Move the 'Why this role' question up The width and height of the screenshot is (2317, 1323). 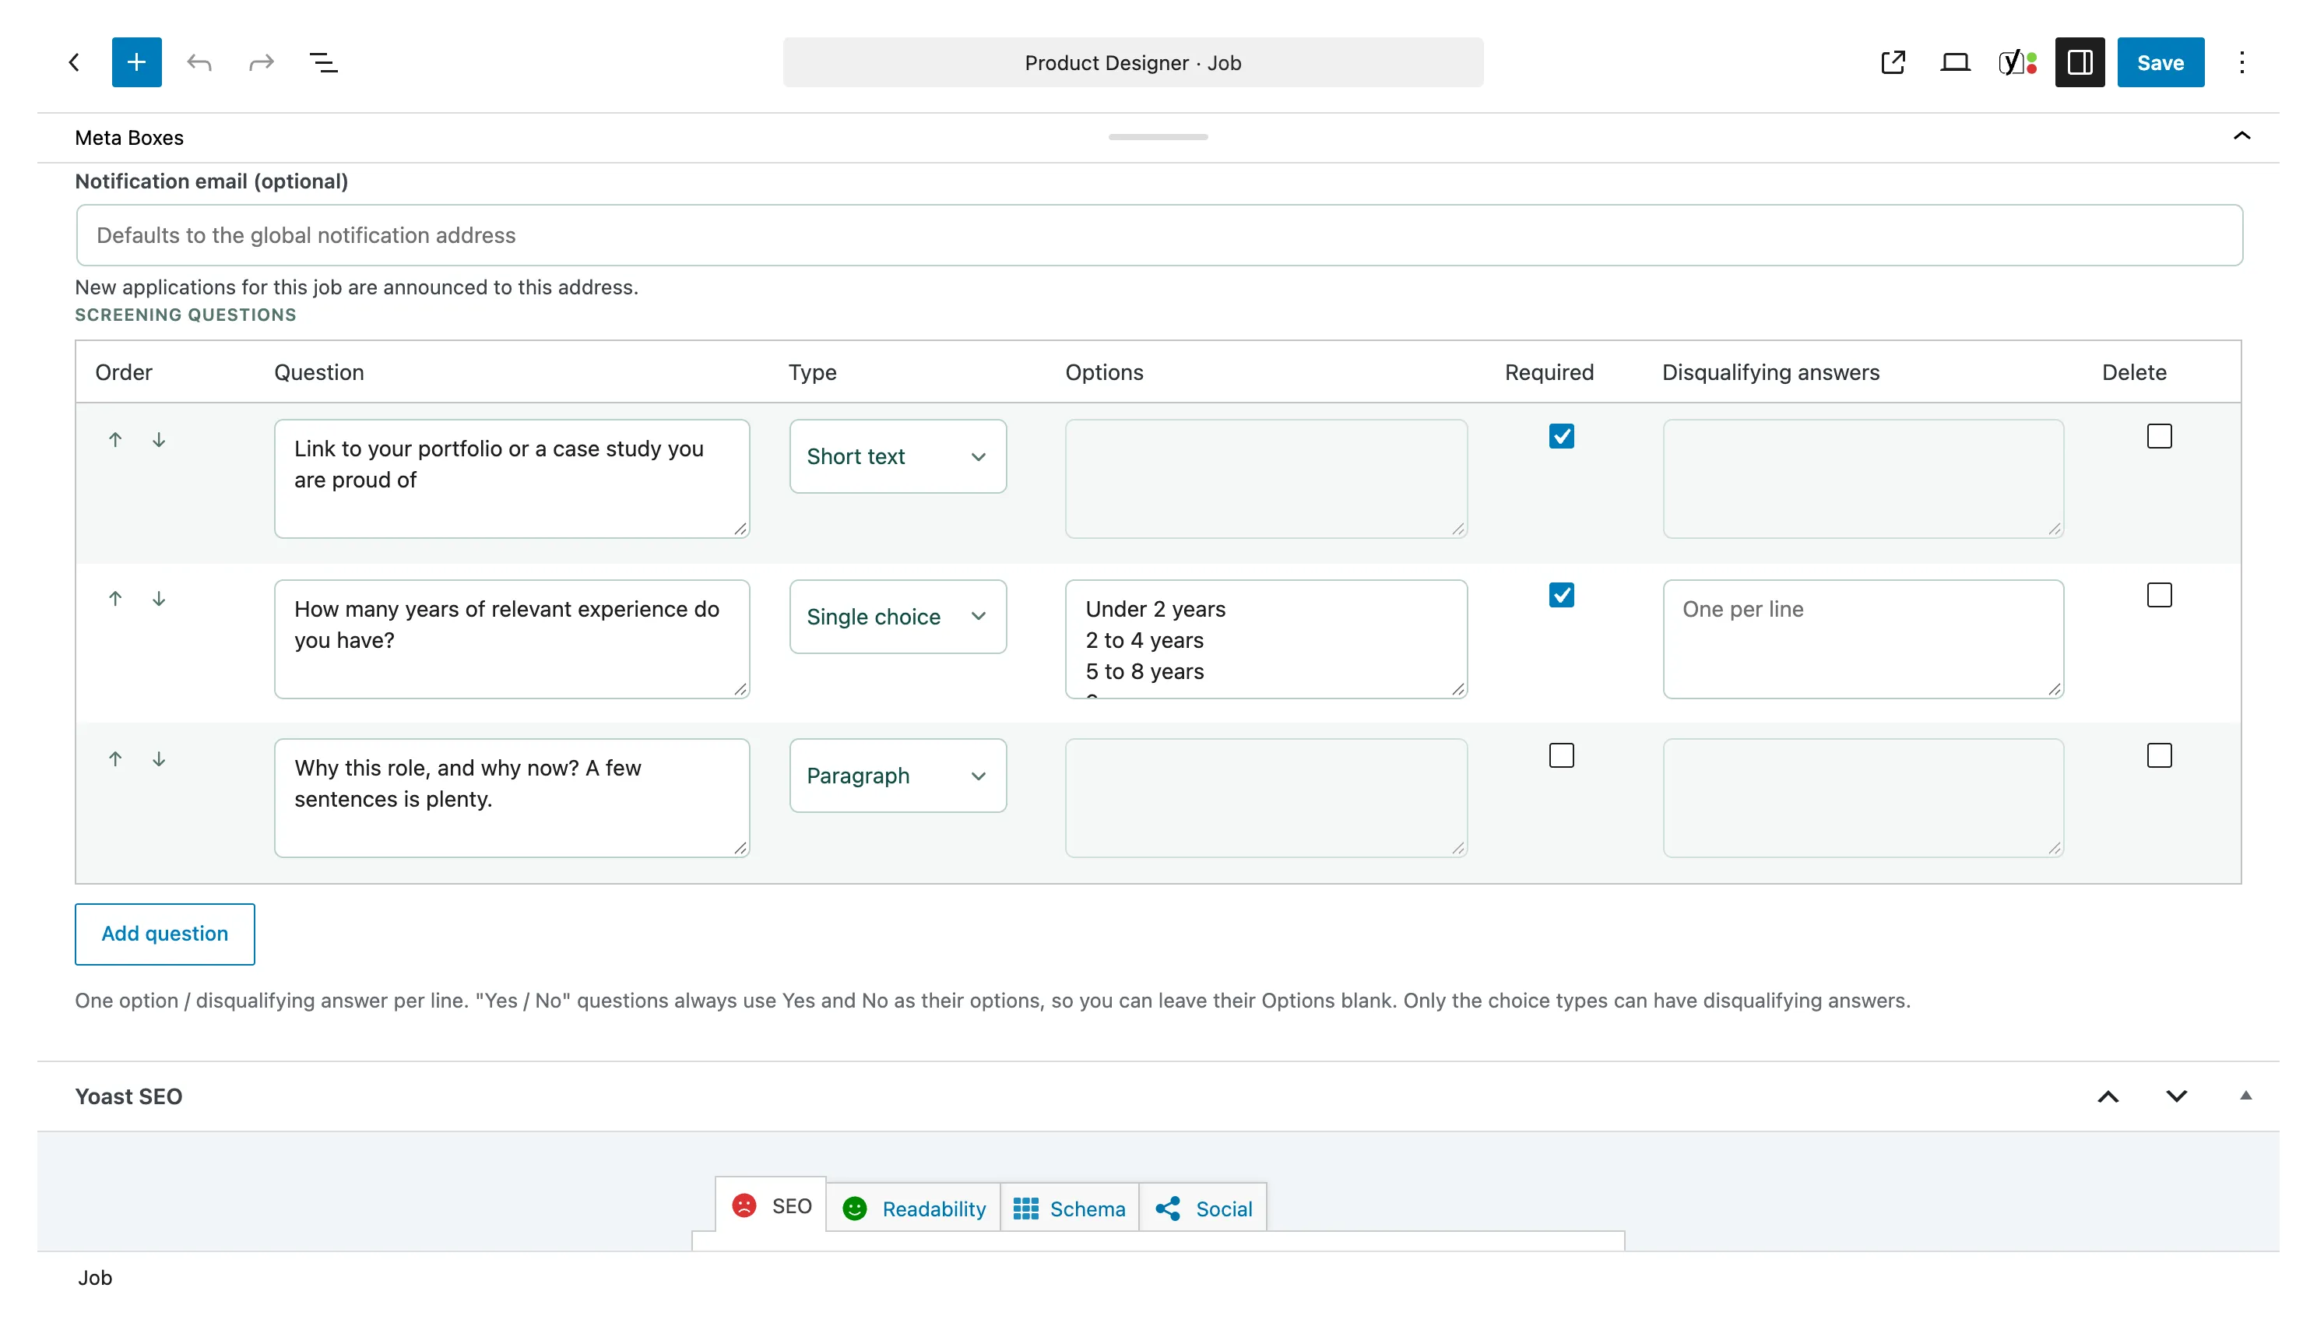click(x=115, y=758)
